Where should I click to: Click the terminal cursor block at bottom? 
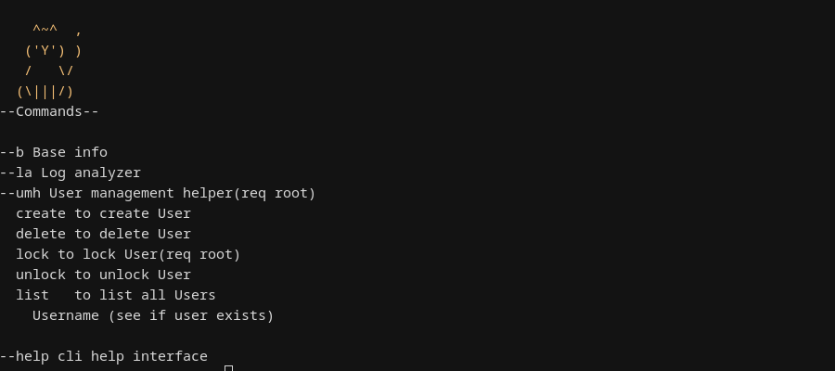pyautogui.click(x=228, y=368)
